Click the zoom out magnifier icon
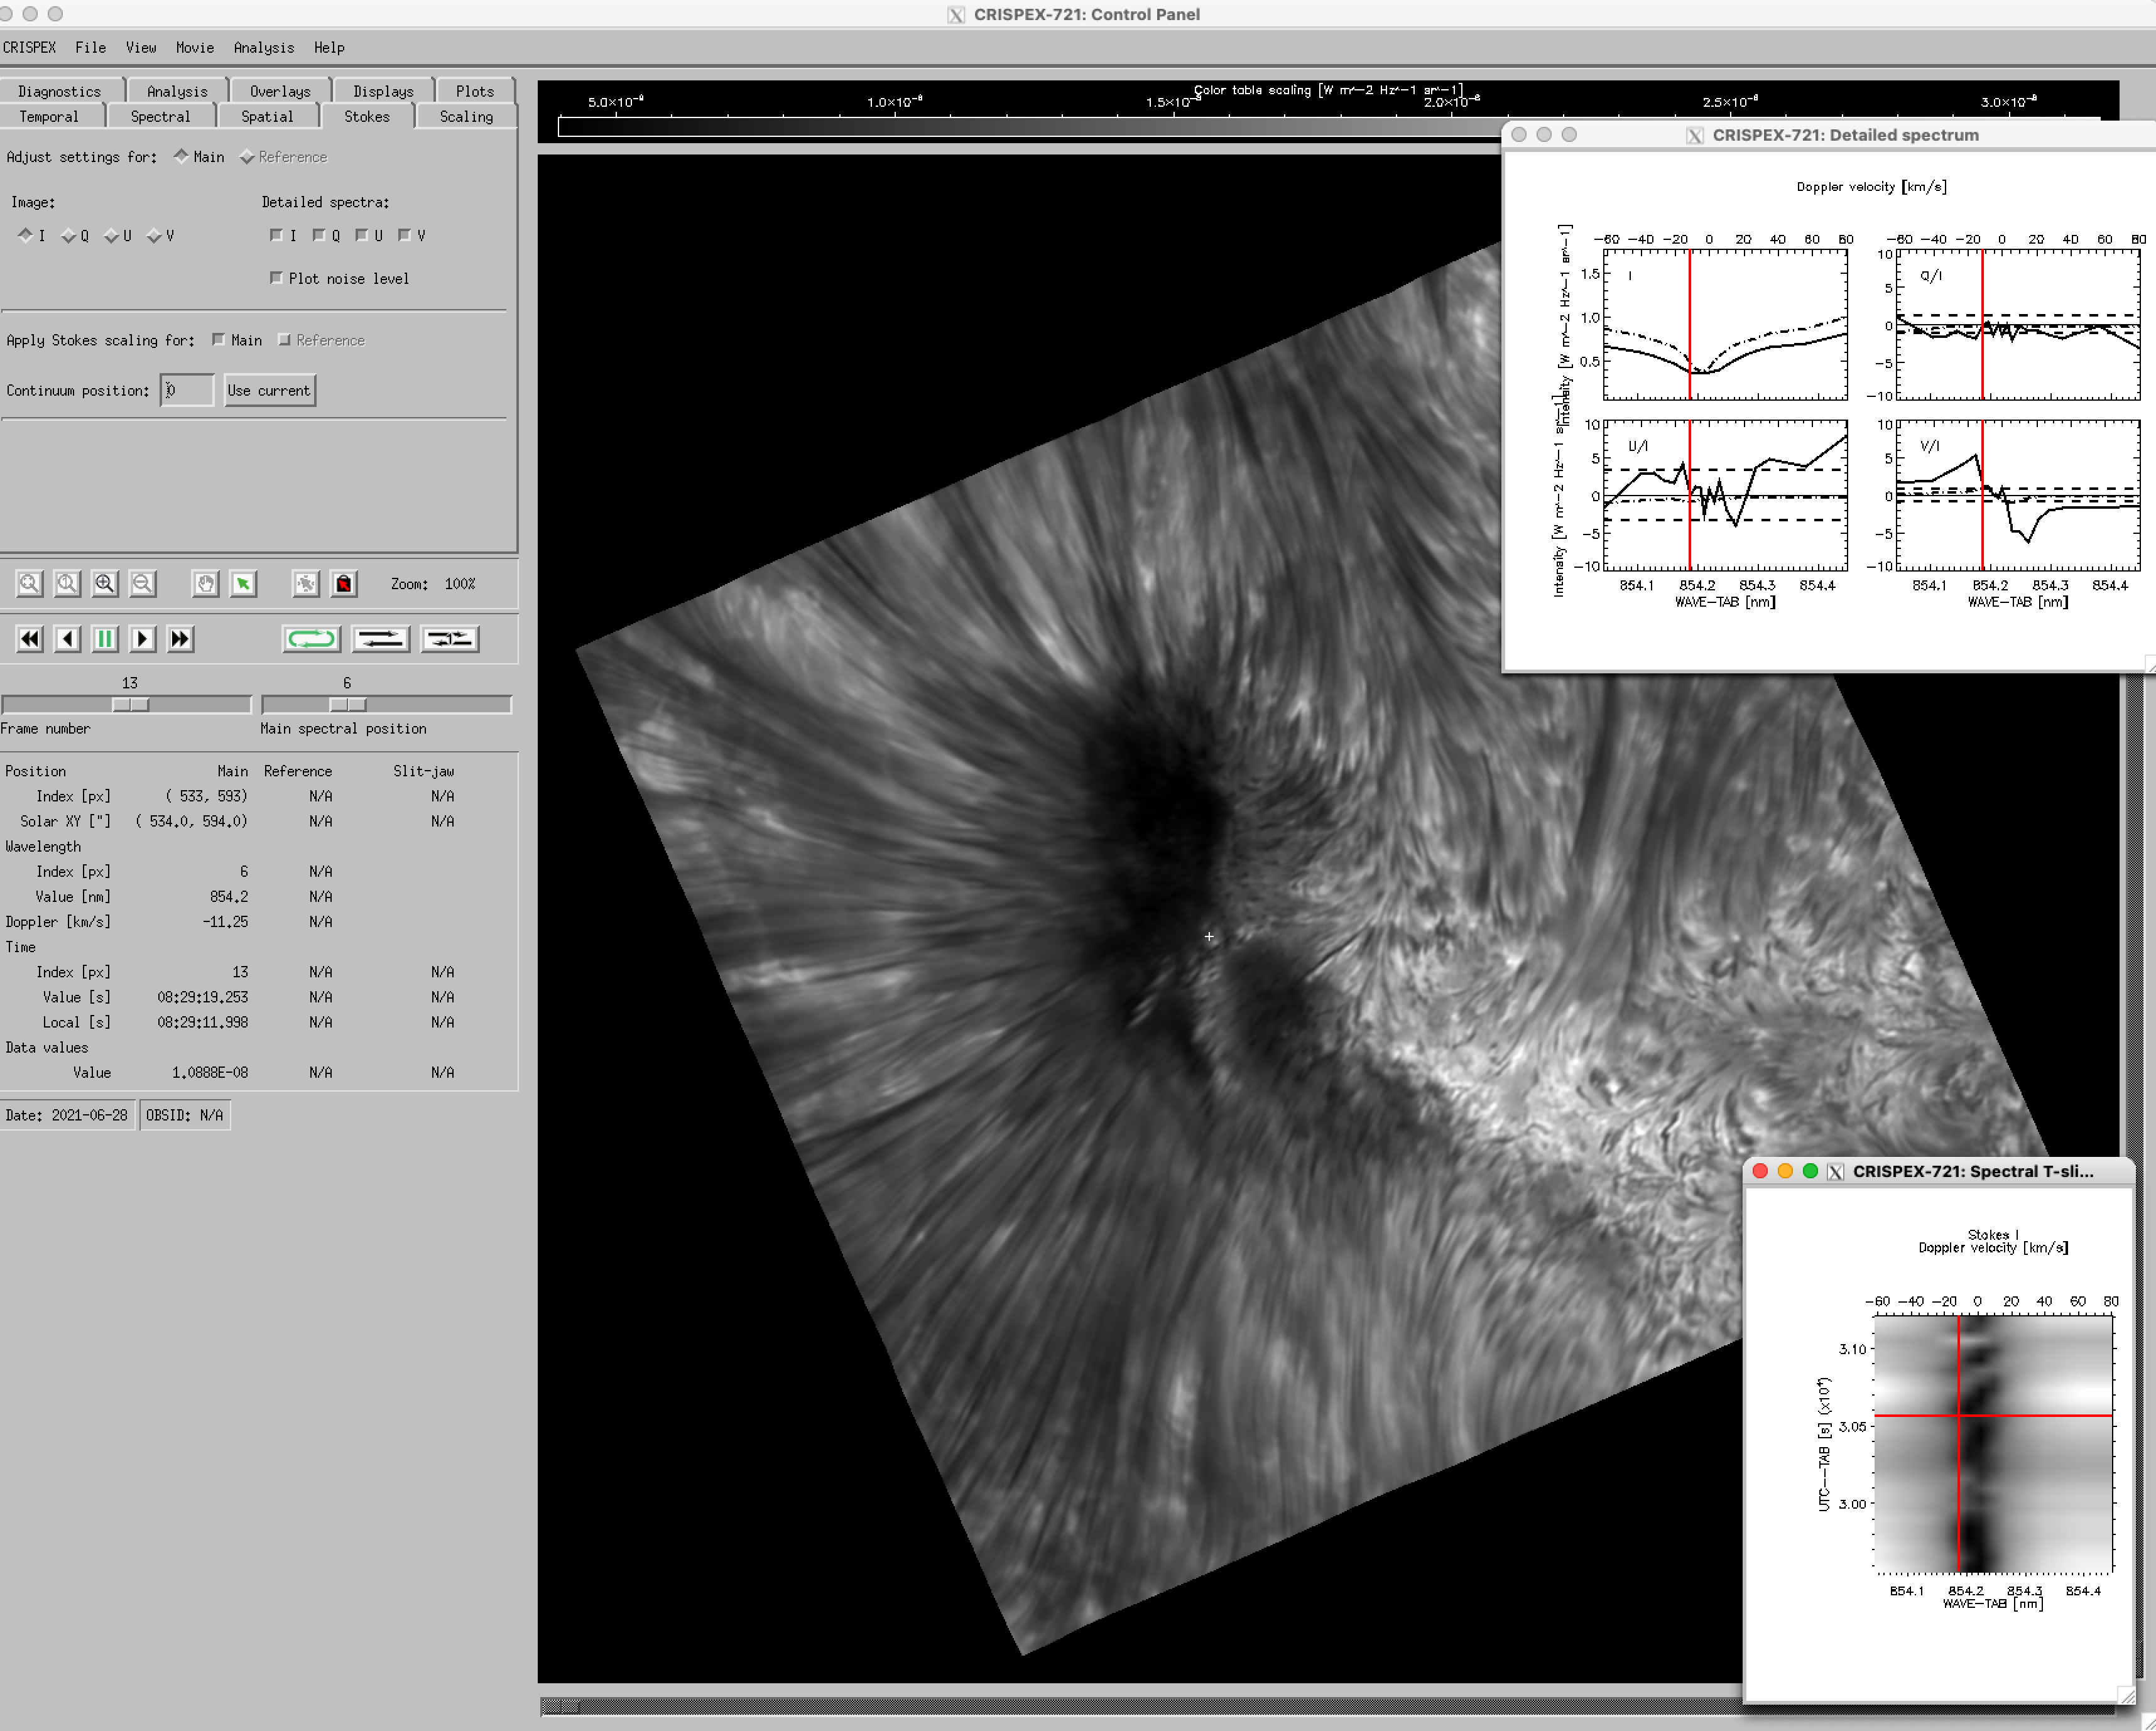 pos(143,583)
